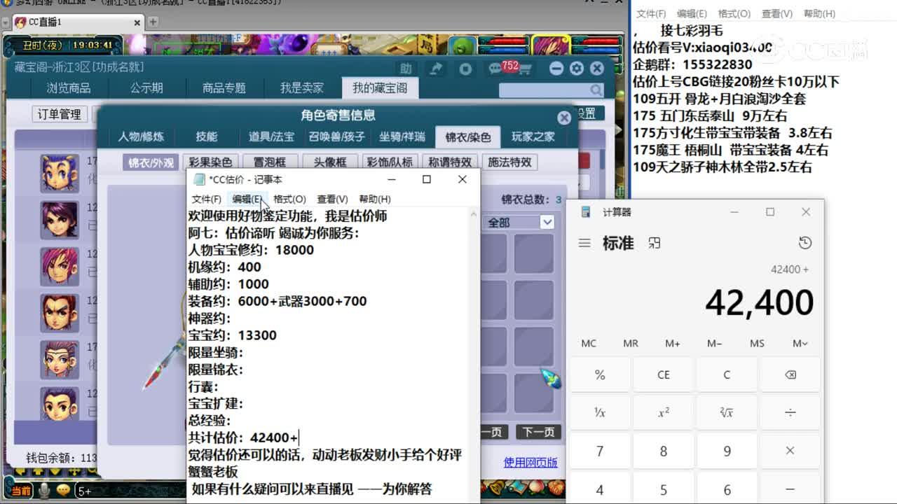Open the calculator history panel
Image resolution: width=897 pixels, height=504 pixels.
point(804,242)
